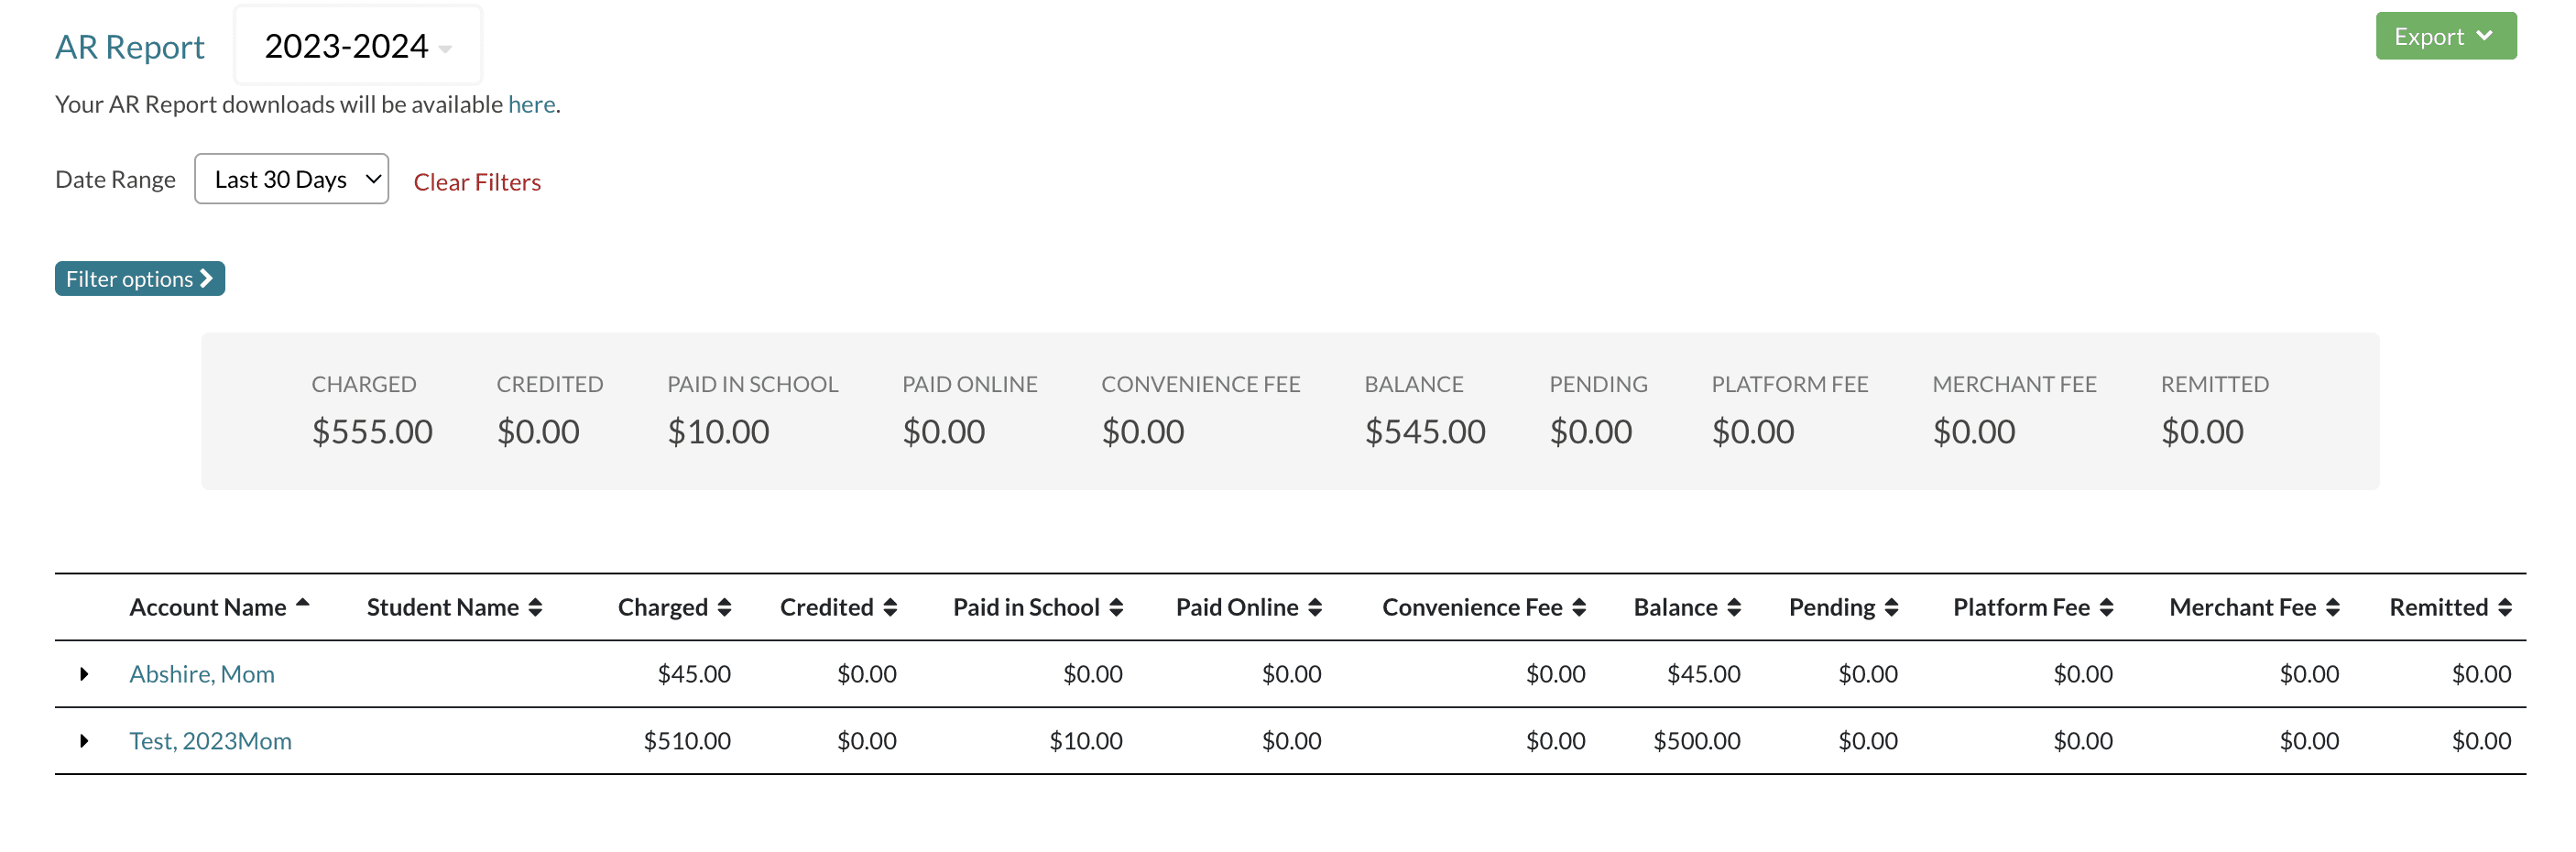
Task: Sort by Merchant Fee column
Action: pos(2253,607)
